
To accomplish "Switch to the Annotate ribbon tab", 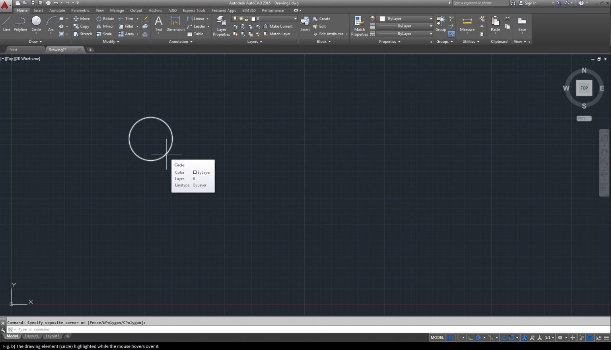I will coord(57,10).
